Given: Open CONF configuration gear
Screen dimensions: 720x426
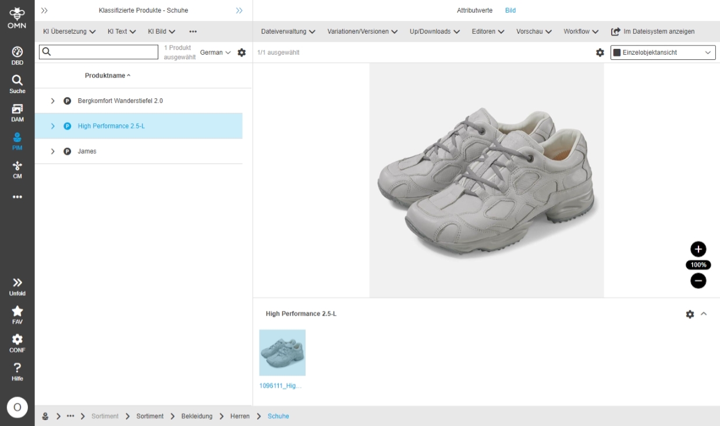Looking at the screenshot, I should coord(17,343).
